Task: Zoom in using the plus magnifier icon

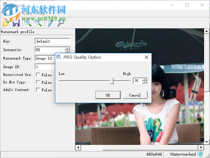Action: 28,23
